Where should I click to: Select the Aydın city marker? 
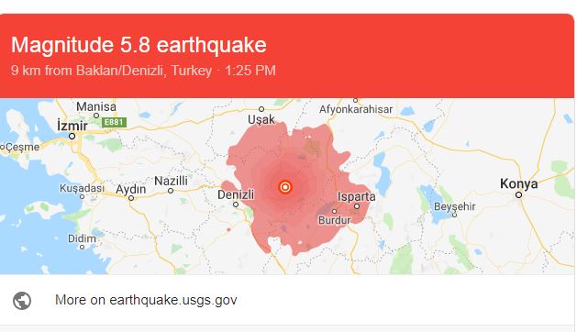pyautogui.click(x=131, y=198)
